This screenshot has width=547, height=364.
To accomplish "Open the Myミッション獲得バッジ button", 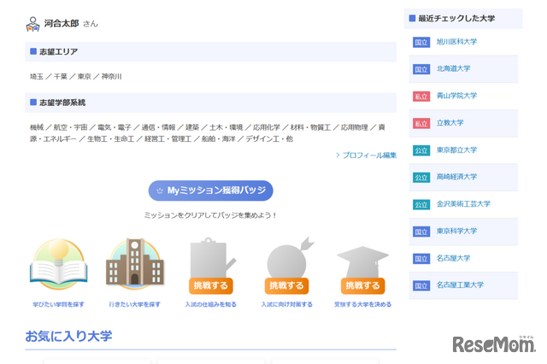I will tap(211, 191).
